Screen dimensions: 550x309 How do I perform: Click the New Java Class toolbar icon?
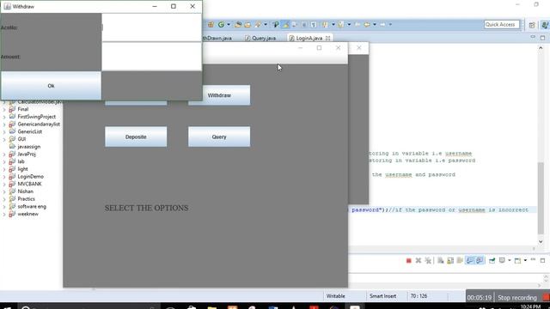point(221,25)
